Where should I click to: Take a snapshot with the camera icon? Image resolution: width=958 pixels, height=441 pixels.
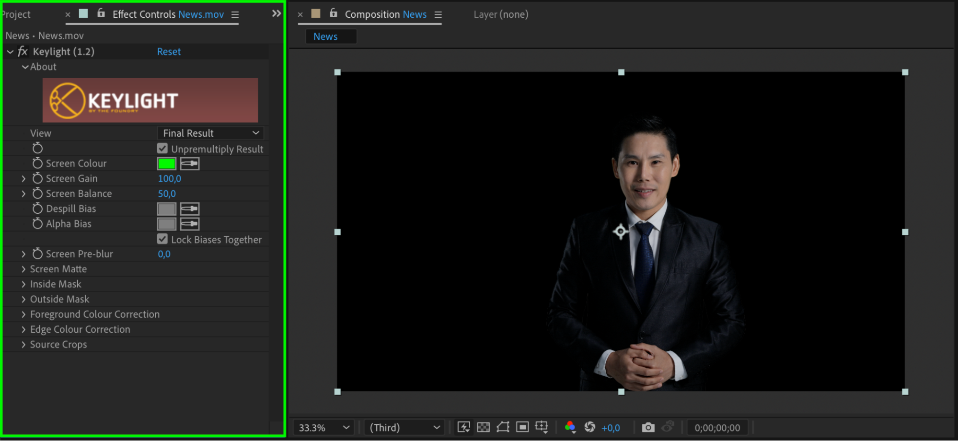tap(648, 427)
